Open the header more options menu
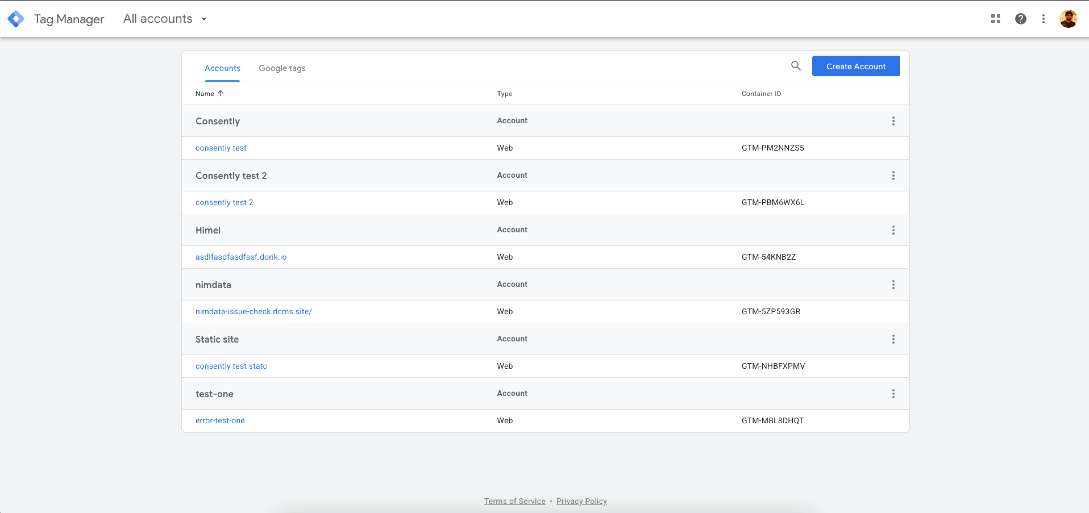1089x513 pixels. (x=1043, y=18)
